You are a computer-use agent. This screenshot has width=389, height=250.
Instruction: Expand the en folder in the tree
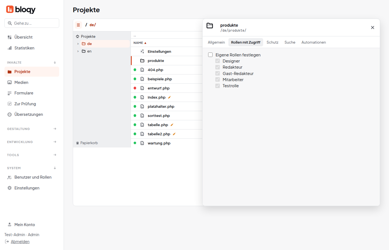tap(78, 51)
